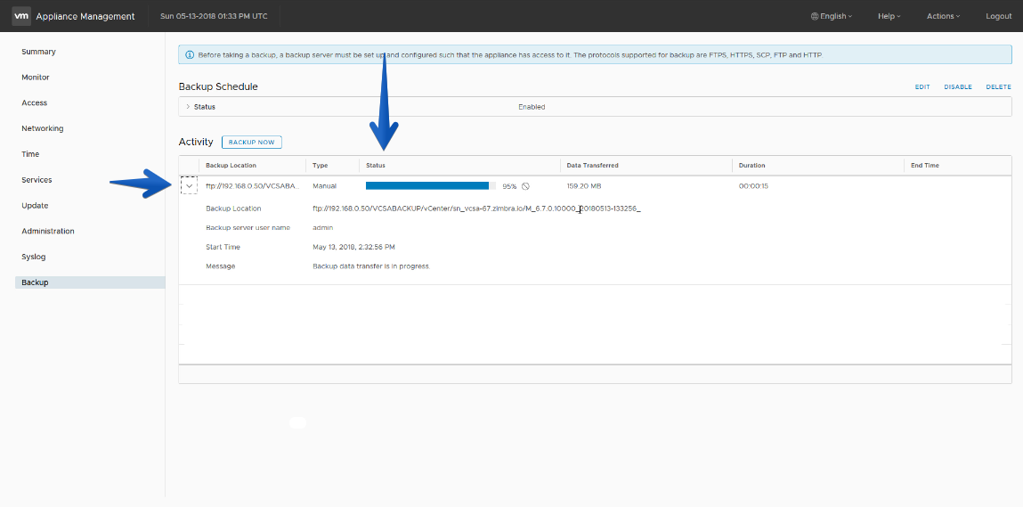The image size is (1023, 507).
Task: Click the full ftp backup location path
Action: point(476,209)
